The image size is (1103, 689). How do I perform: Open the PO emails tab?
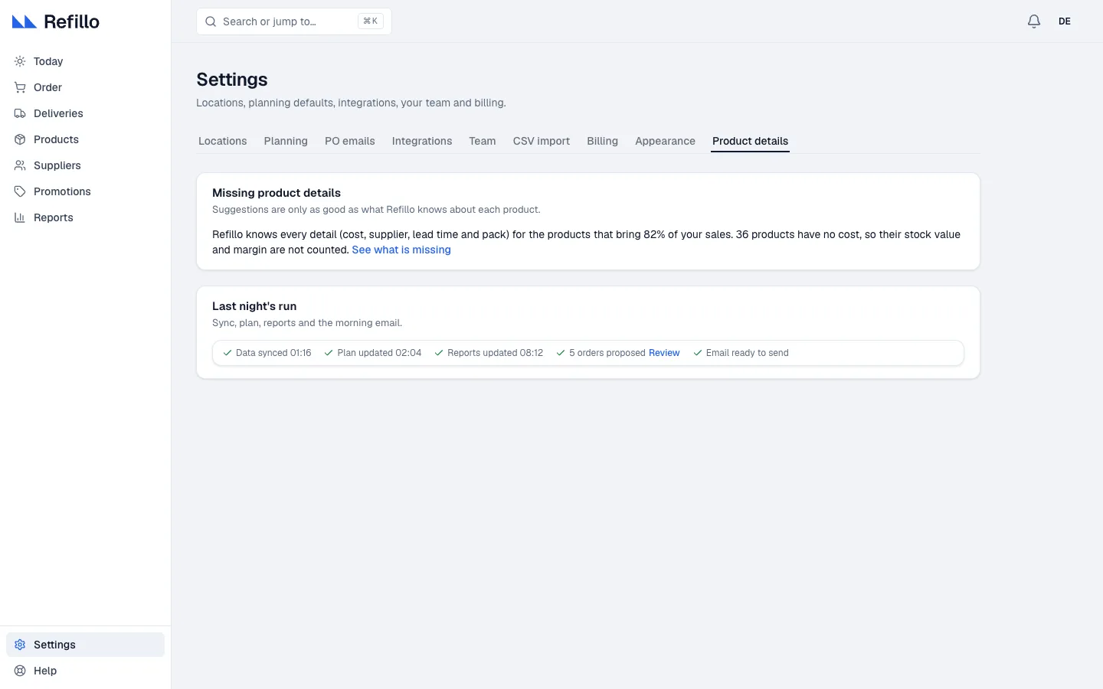[x=350, y=141]
